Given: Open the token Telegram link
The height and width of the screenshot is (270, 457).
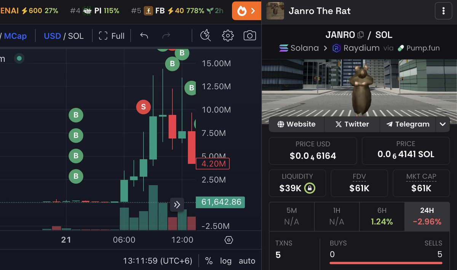Looking at the screenshot, I should tap(407, 124).
